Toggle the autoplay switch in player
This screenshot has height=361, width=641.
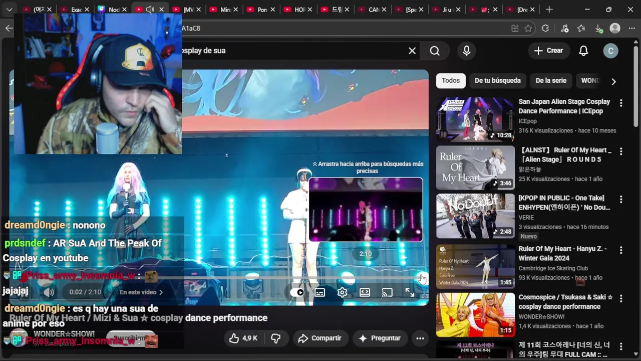click(x=297, y=292)
